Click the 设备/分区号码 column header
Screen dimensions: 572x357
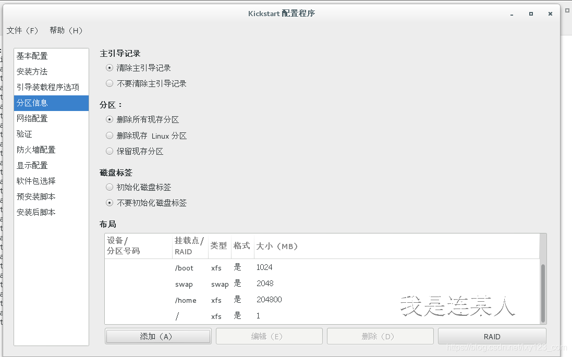pos(138,246)
